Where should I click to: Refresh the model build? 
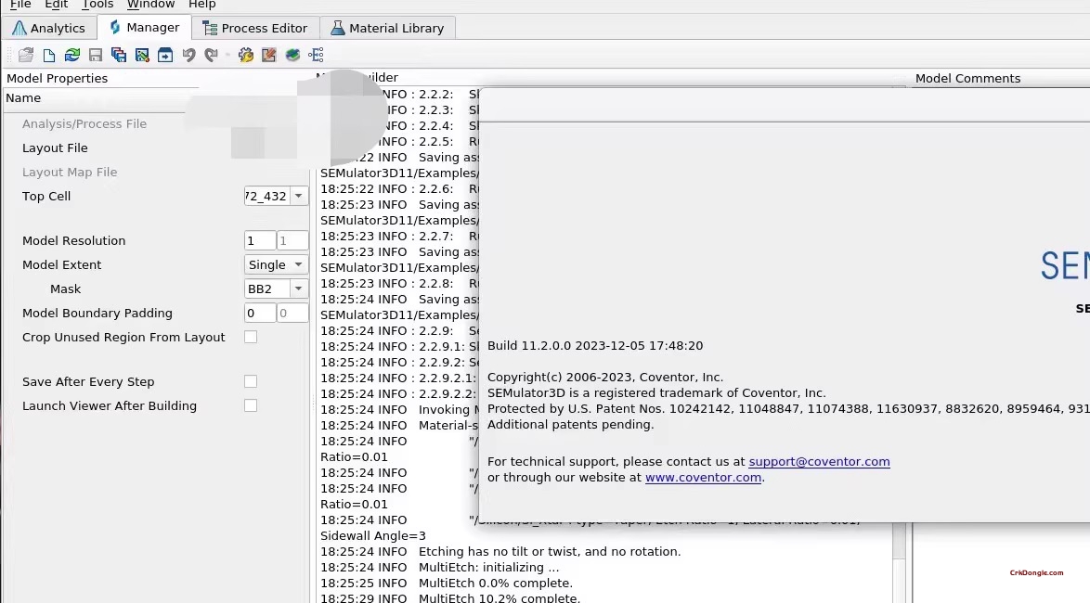pos(72,55)
